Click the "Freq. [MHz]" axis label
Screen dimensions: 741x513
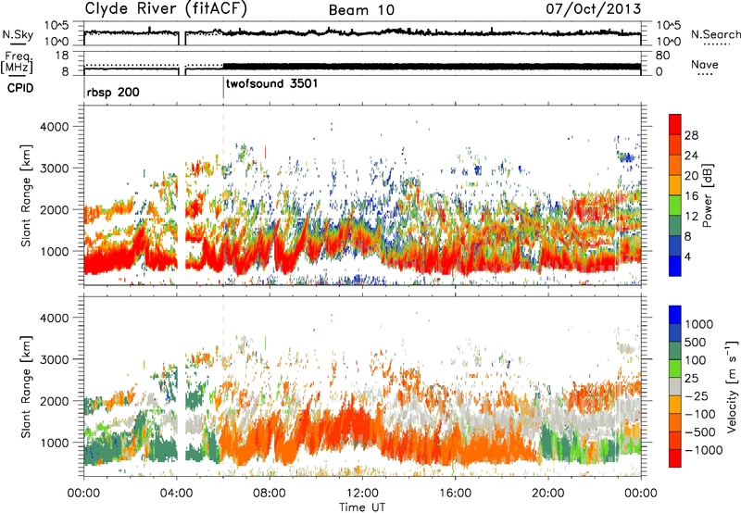tap(17, 62)
